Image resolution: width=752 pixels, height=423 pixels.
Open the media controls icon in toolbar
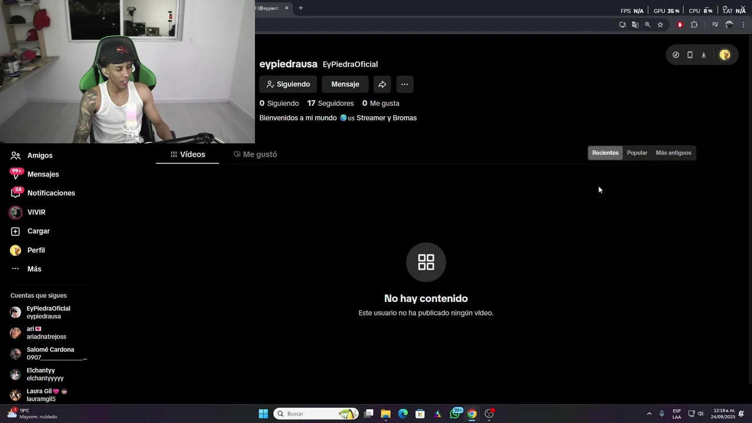click(x=715, y=25)
